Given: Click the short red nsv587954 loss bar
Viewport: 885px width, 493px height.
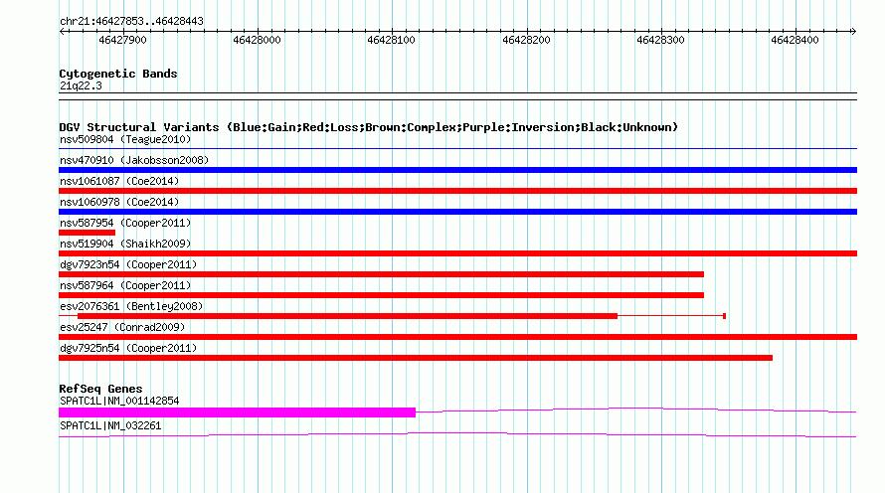Looking at the screenshot, I should [87, 233].
